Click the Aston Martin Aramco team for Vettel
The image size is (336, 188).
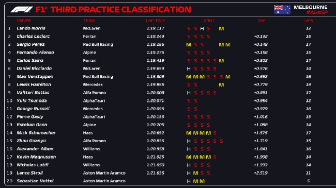(x=104, y=181)
